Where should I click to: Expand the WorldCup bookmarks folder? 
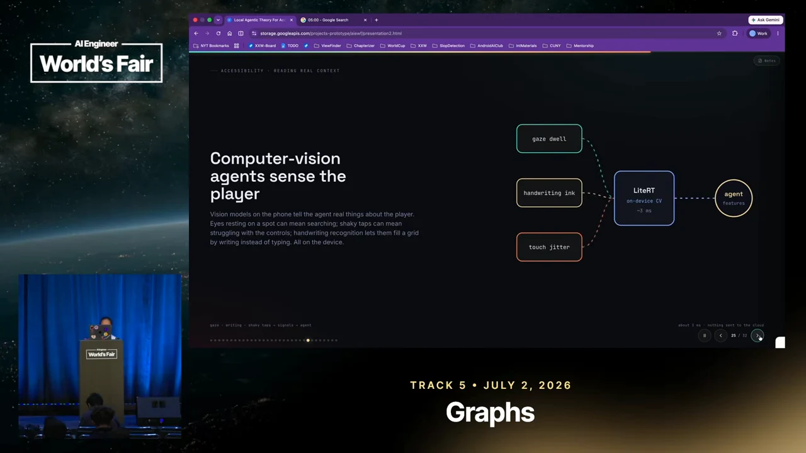point(393,46)
